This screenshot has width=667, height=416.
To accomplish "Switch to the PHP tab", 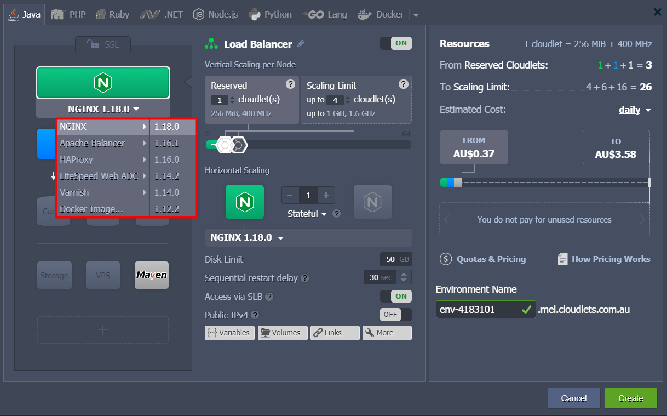I will [x=68, y=14].
